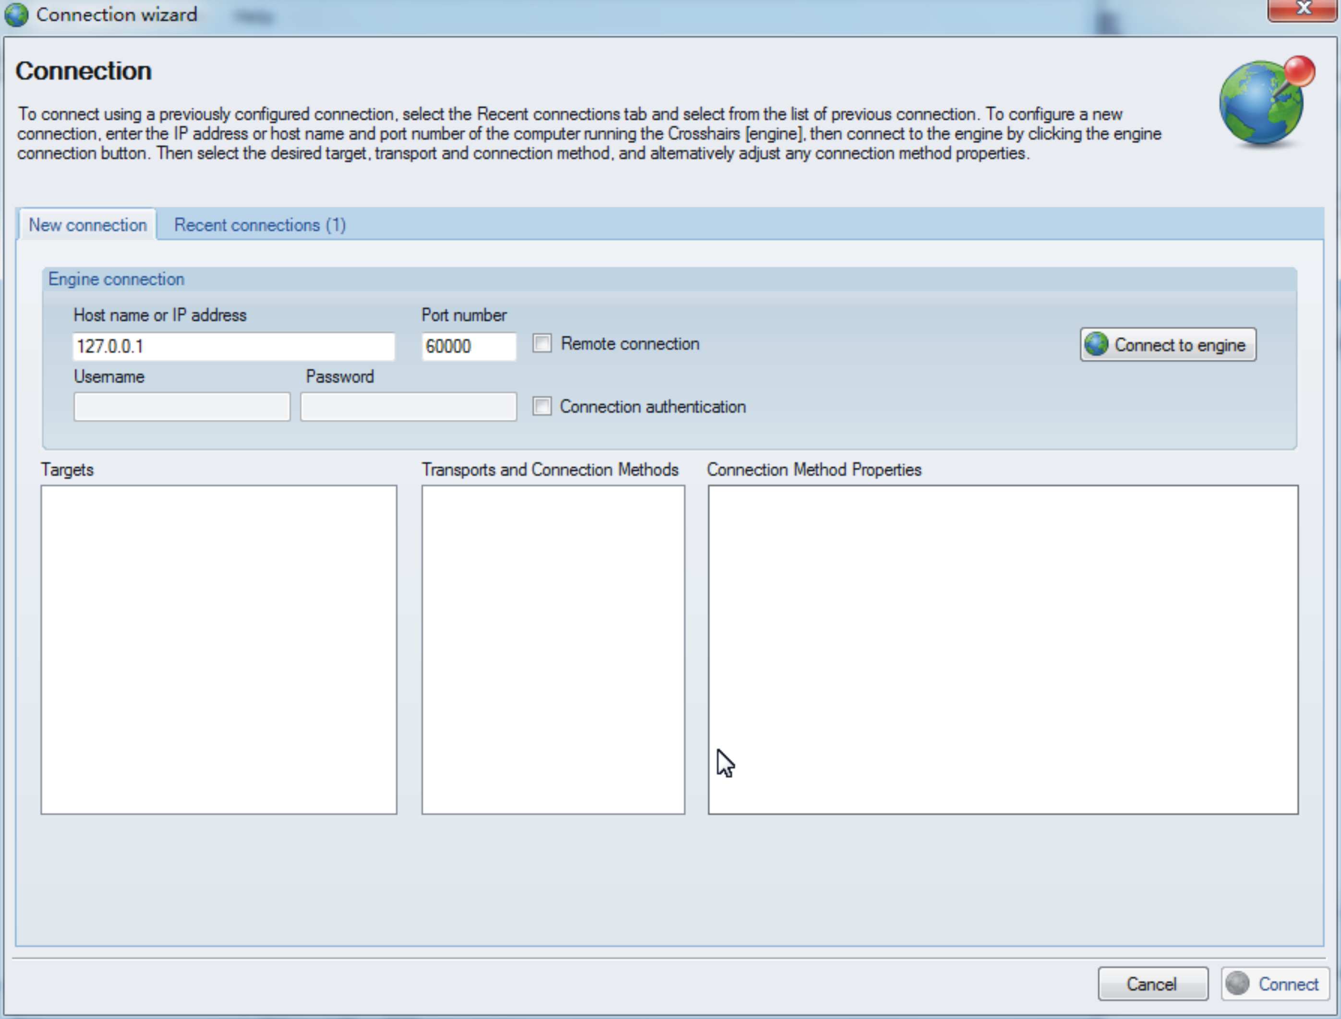Click the gray circle icon beside Connect
This screenshot has height=1019, width=1341.
(1237, 983)
